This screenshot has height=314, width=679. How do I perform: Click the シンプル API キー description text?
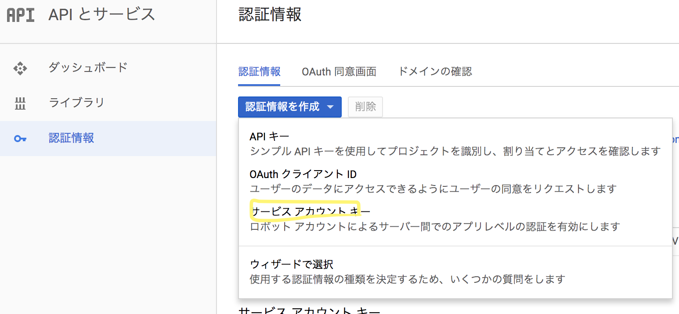pyautogui.click(x=455, y=152)
